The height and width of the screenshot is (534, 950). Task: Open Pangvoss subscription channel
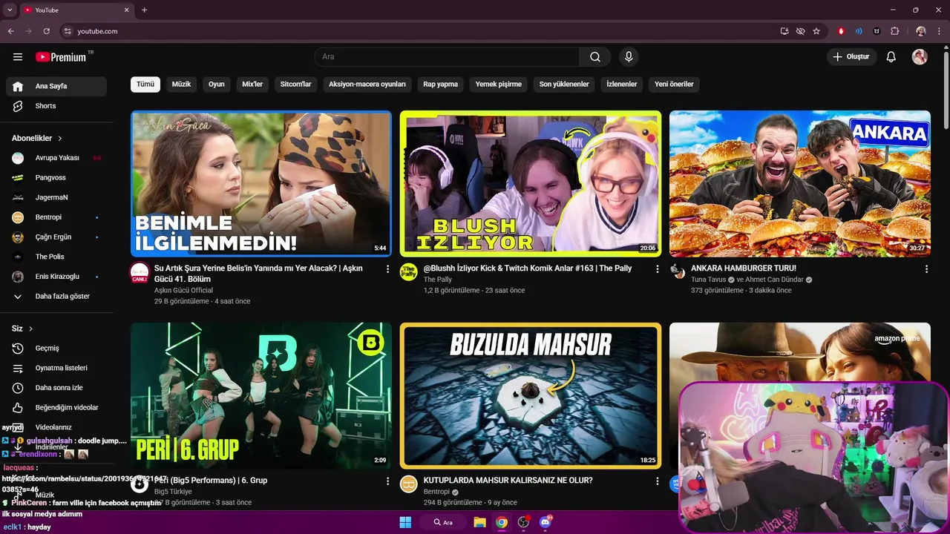[56, 178]
